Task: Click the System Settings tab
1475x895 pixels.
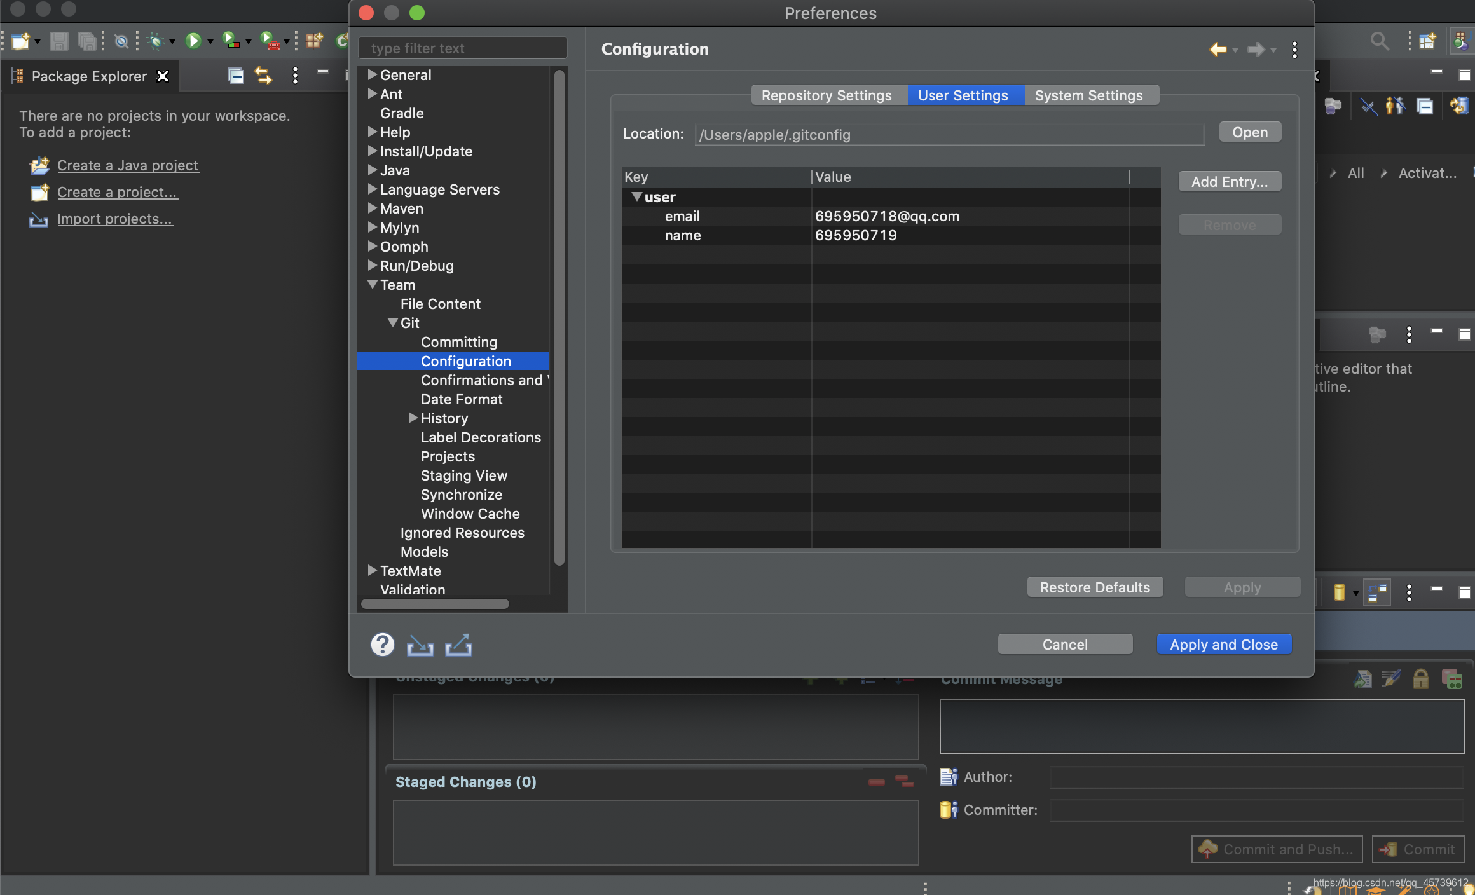Action: click(x=1088, y=95)
